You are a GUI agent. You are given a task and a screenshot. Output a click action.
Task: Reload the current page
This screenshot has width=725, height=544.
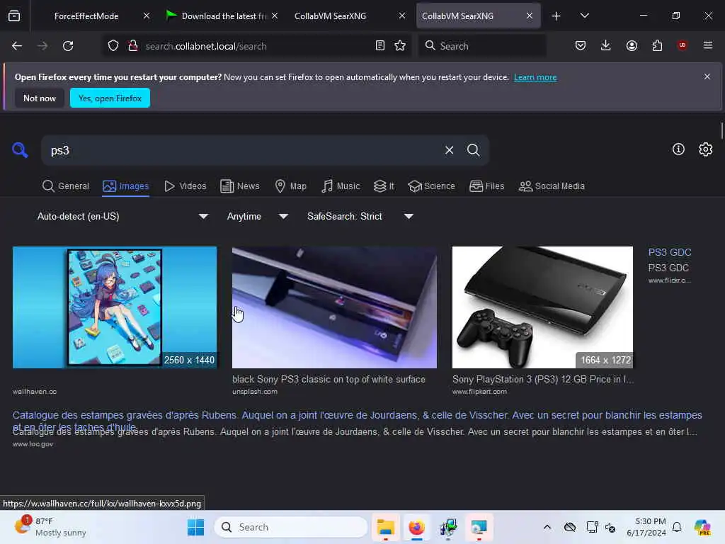tap(68, 46)
